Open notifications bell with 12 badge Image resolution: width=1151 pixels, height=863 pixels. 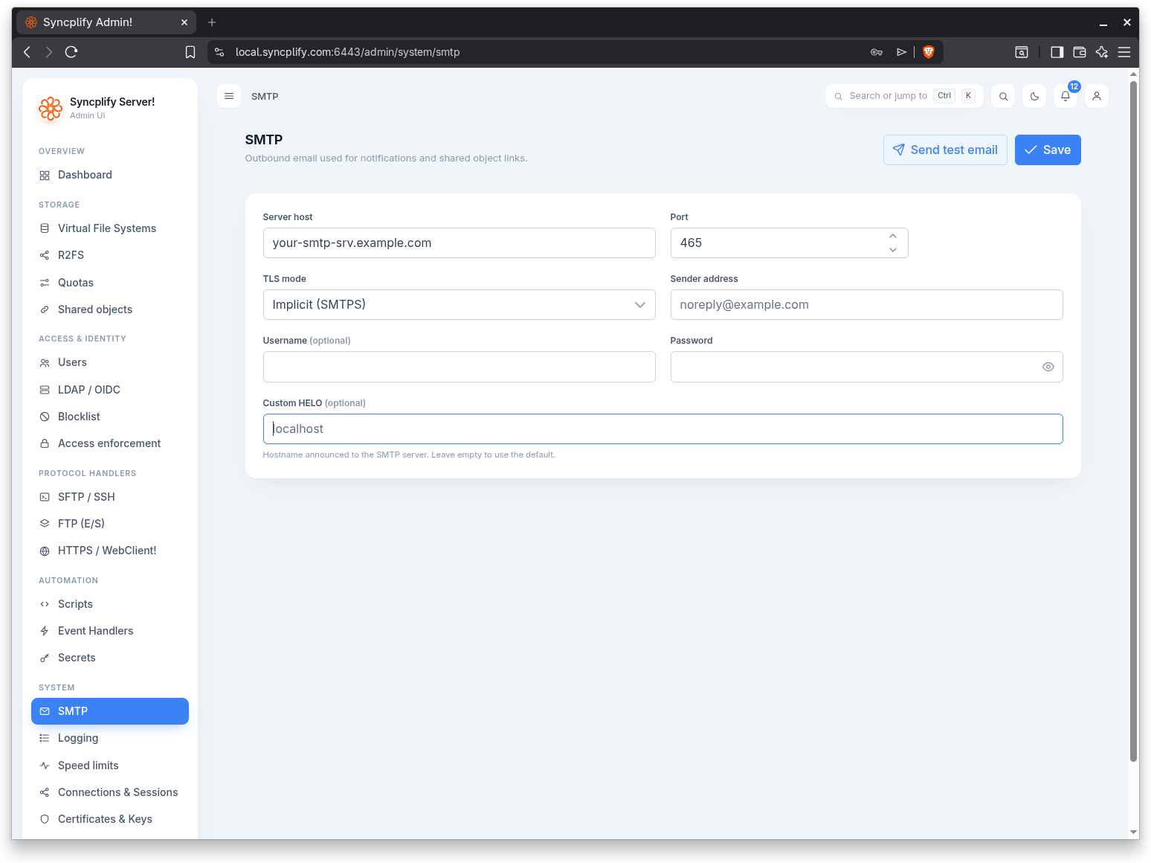coord(1065,96)
